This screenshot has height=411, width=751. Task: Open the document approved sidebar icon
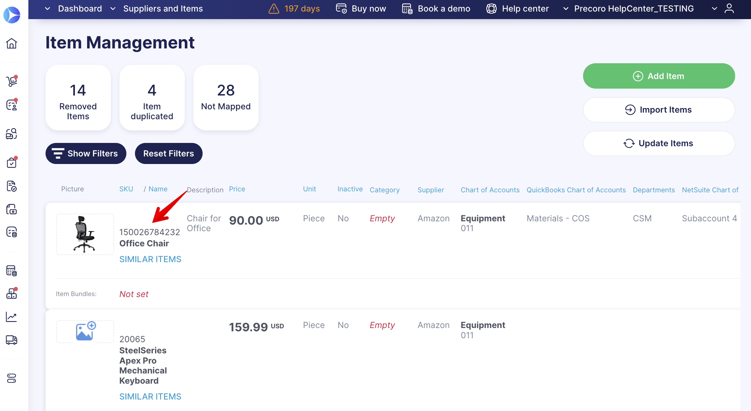(12, 186)
